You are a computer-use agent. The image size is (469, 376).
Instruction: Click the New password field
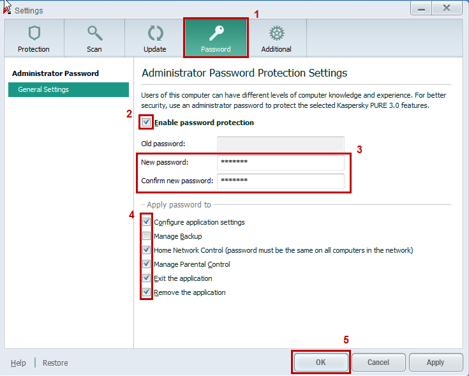coord(281,162)
